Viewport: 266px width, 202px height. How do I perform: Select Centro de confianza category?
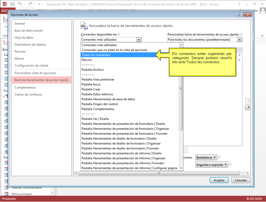(41, 95)
